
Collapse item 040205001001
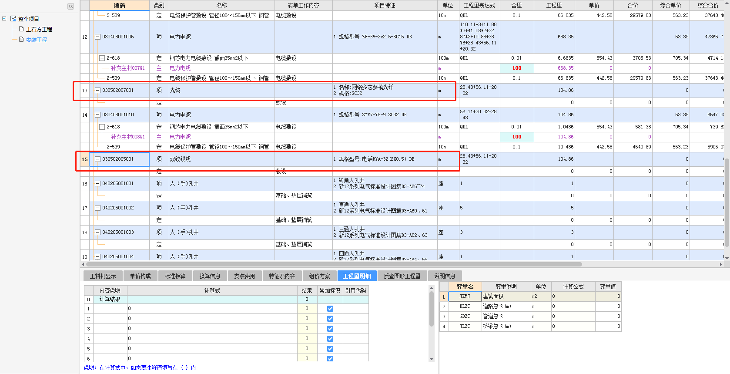pos(98,184)
